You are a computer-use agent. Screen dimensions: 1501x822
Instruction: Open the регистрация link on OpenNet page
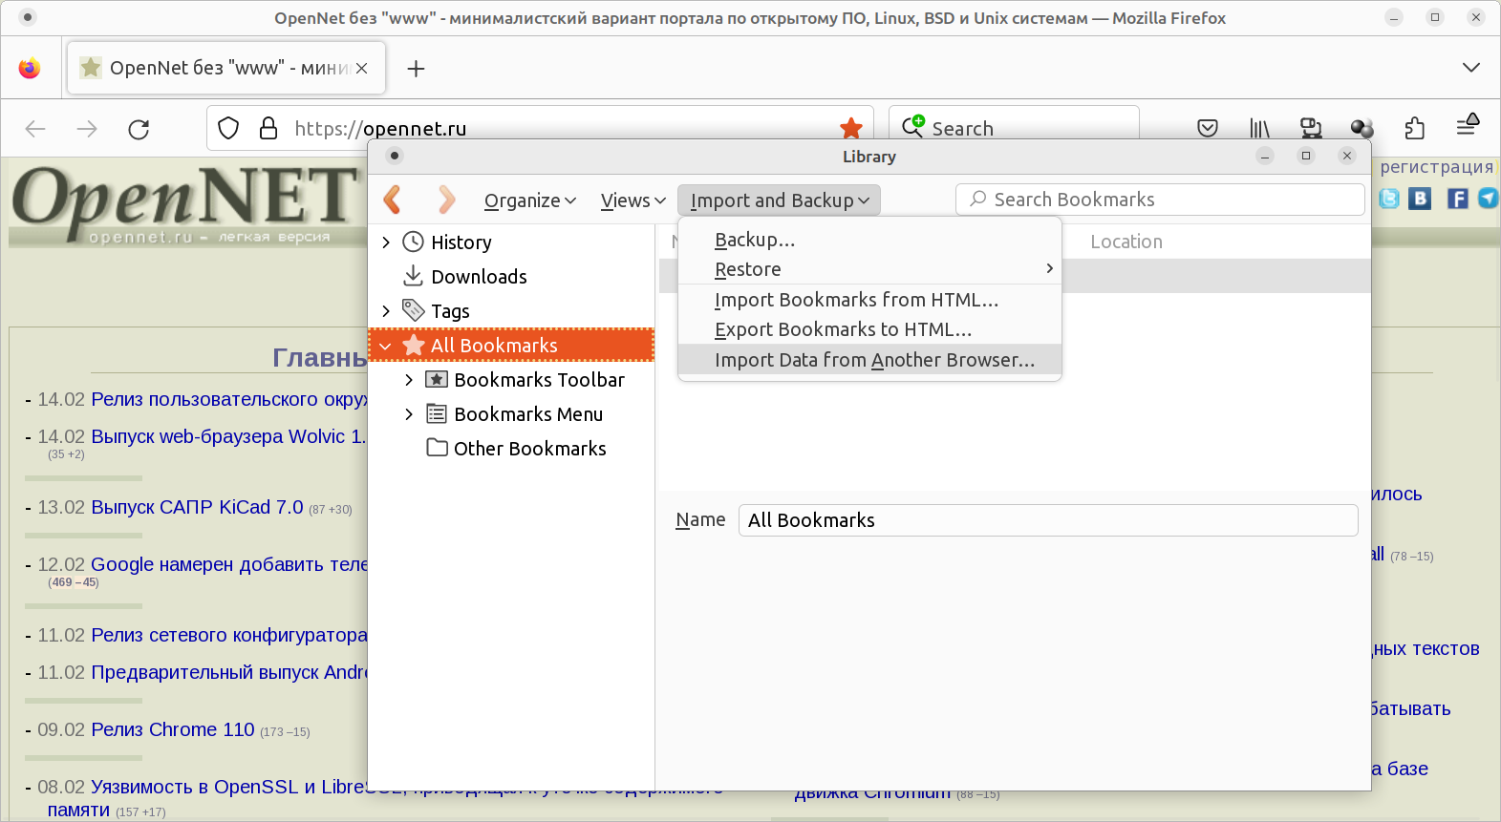pyautogui.click(x=1436, y=167)
